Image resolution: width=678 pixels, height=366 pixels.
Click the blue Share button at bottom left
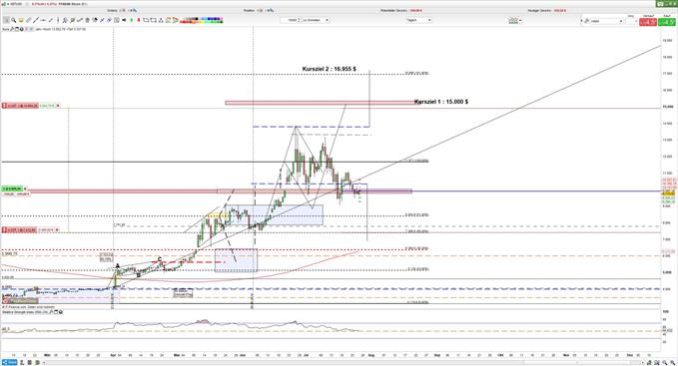[10, 362]
